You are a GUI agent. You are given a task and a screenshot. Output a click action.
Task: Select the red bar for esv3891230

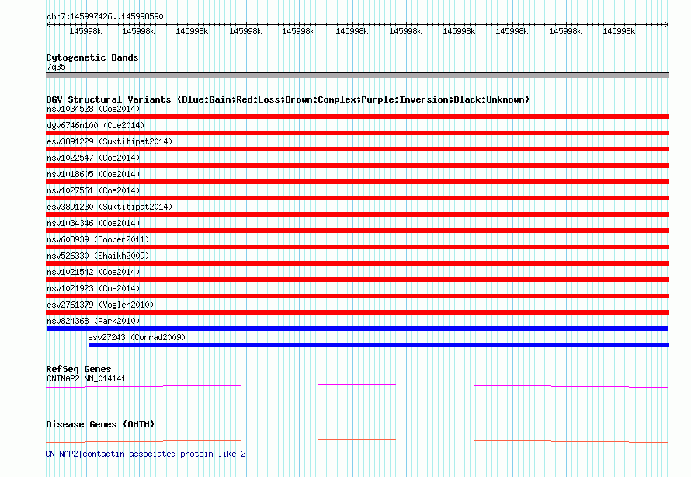pos(357,214)
